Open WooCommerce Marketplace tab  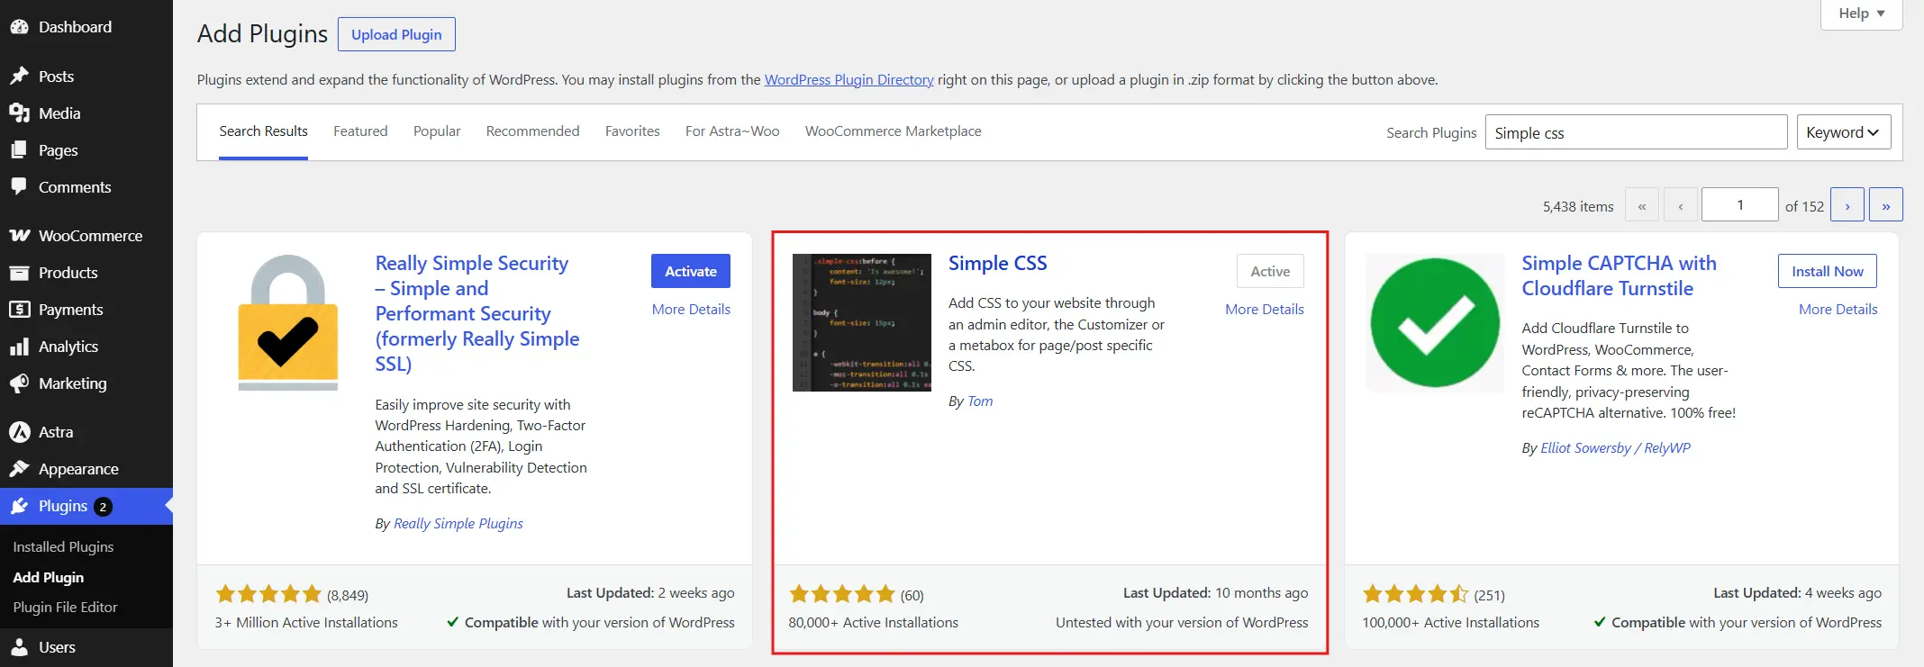pyautogui.click(x=893, y=131)
